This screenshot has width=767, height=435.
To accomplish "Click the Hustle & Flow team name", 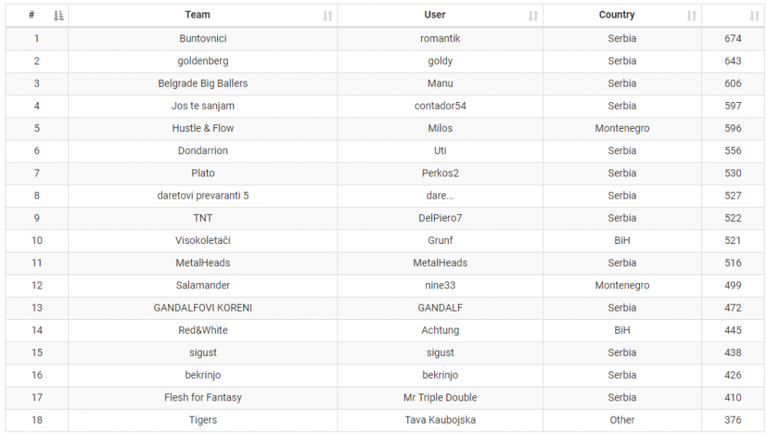I will 203,128.
